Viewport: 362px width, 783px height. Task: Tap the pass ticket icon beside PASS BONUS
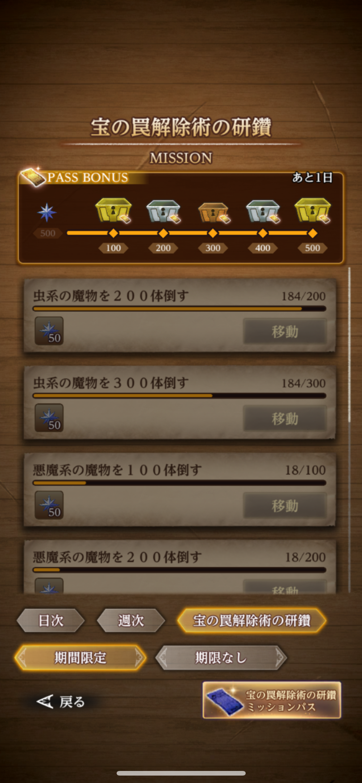click(33, 177)
